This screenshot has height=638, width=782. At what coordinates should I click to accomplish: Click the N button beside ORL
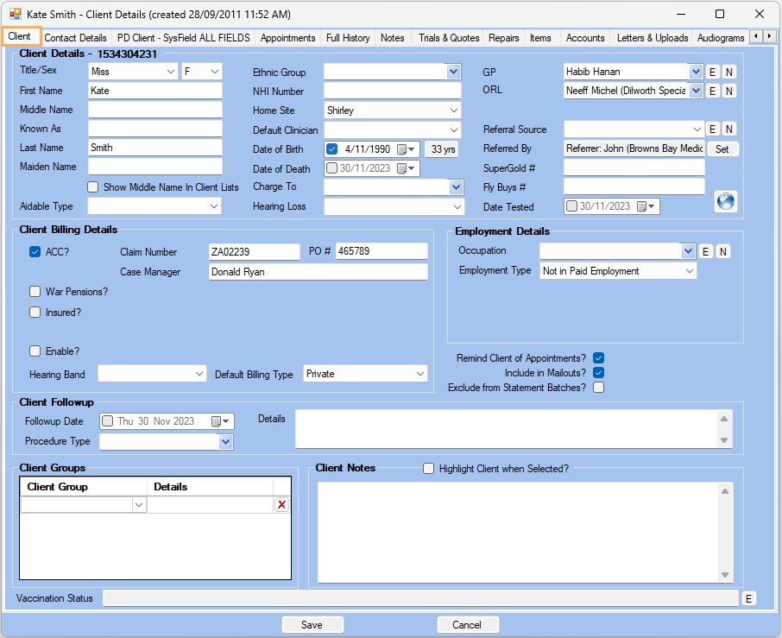coord(728,90)
